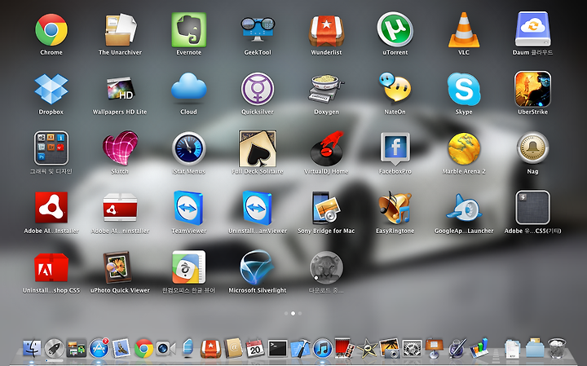
Task: Open iCal calendar in the Dock
Action: click(255, 348)
